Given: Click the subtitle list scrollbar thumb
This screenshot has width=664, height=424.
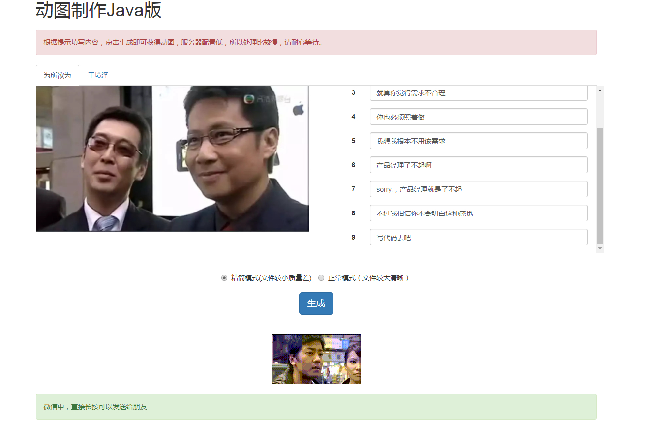Looking at the screenshot, I should (x=600, y=186).
